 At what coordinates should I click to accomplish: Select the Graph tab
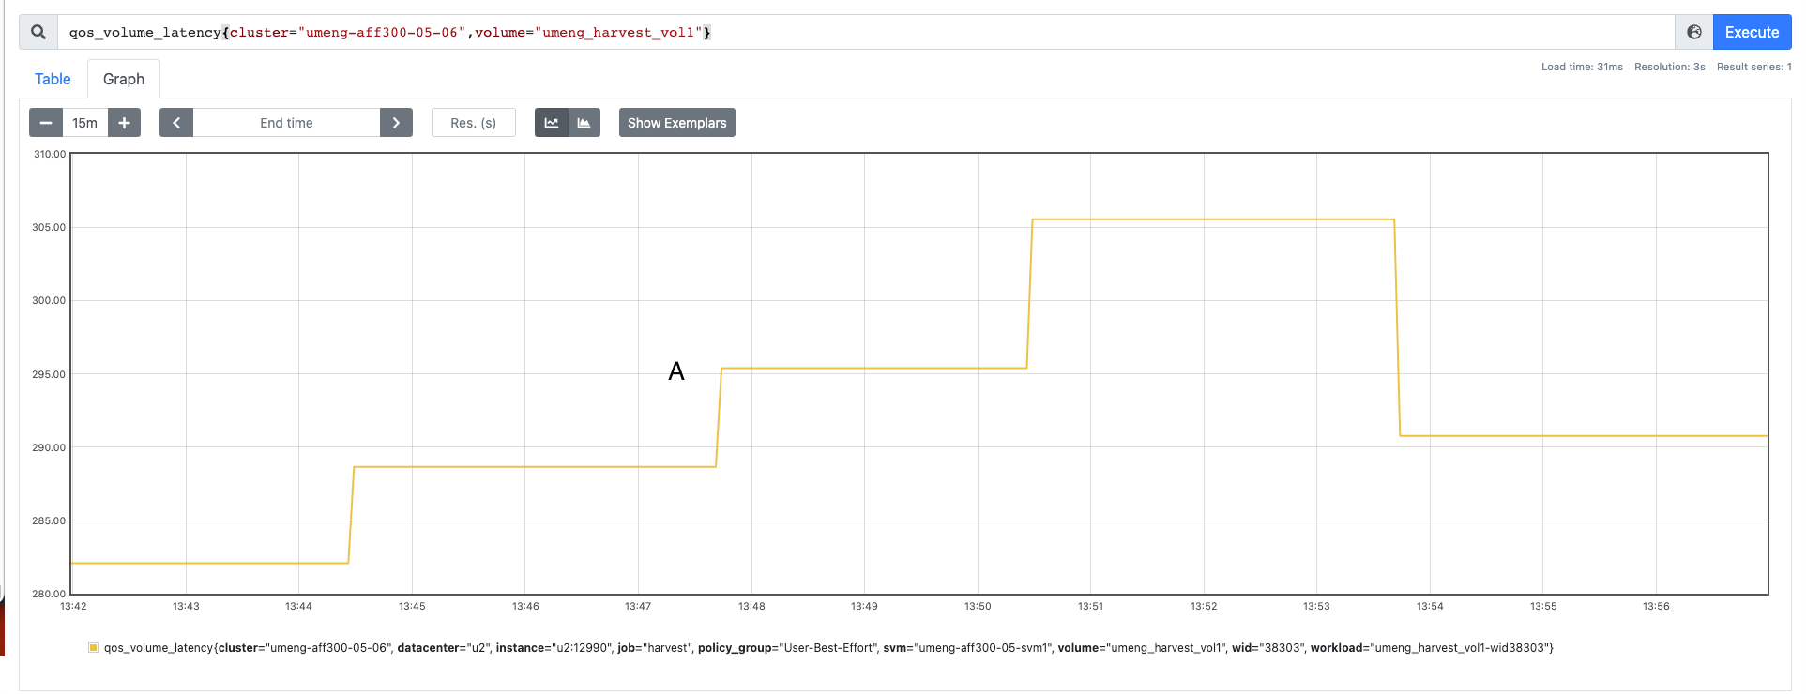(124, 79)
